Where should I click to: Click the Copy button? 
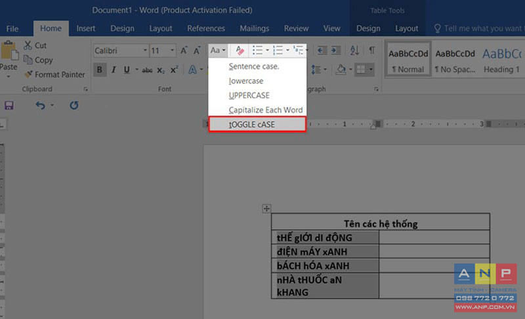point(37,60)
